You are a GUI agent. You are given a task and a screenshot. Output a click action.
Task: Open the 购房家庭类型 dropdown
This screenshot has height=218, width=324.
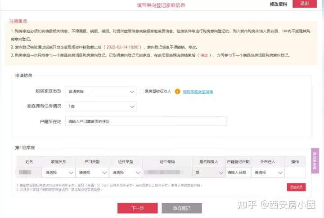pyautogui.click(x=101, y=91)
